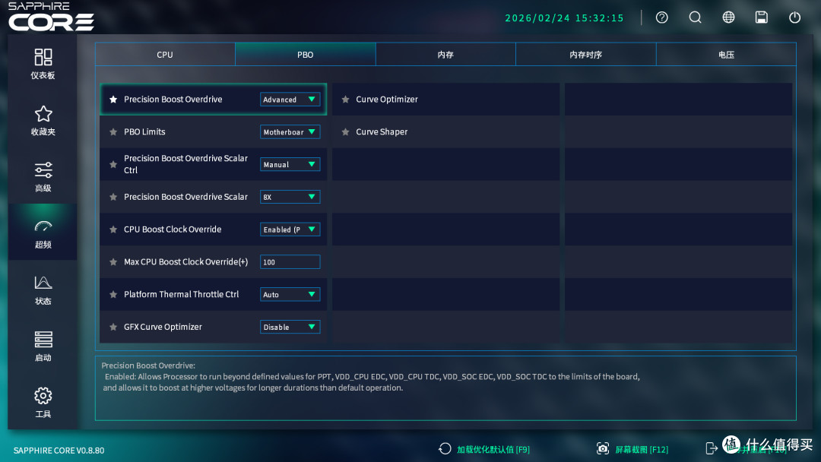Click the Precision Boost Overdrive Scalar label

point(185,197)
